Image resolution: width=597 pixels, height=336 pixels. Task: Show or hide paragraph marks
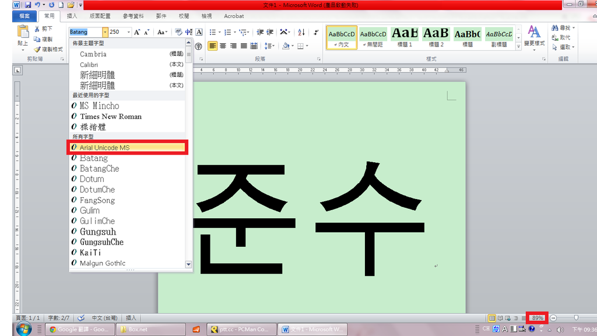coord(316,32)
